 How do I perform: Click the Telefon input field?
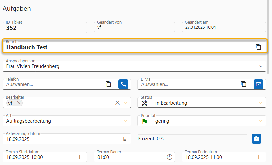[53, 84]
